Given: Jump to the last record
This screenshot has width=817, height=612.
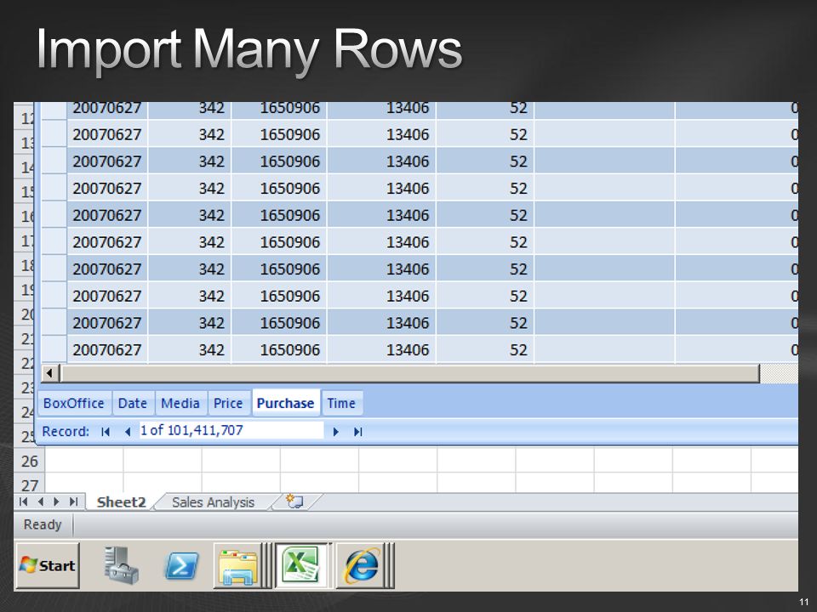Looking at the screenshot, I should coord(357,432).
